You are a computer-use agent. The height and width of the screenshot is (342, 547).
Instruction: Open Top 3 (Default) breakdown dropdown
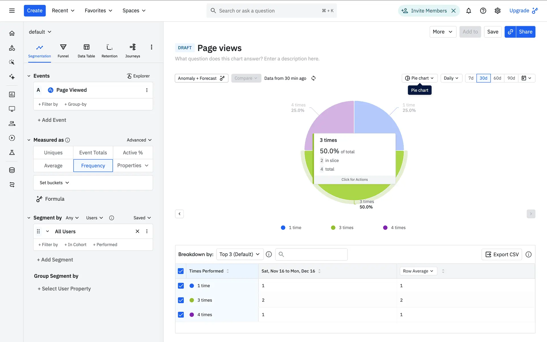(239, 254)
